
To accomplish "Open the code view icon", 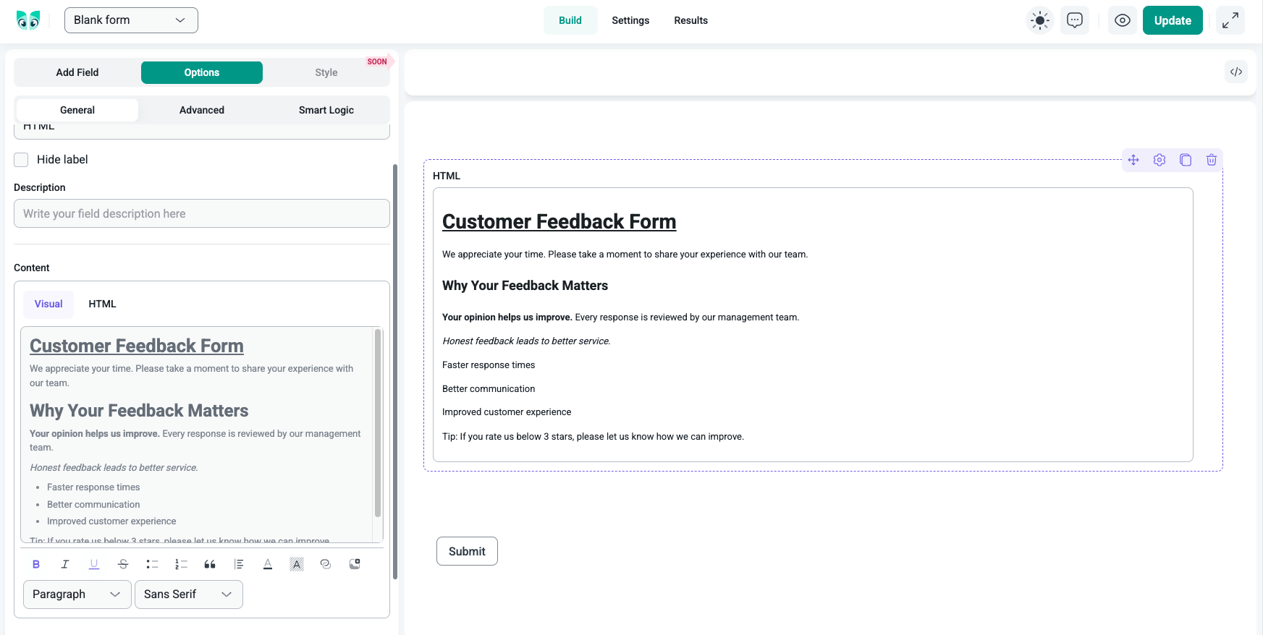I will [1236, 72].
